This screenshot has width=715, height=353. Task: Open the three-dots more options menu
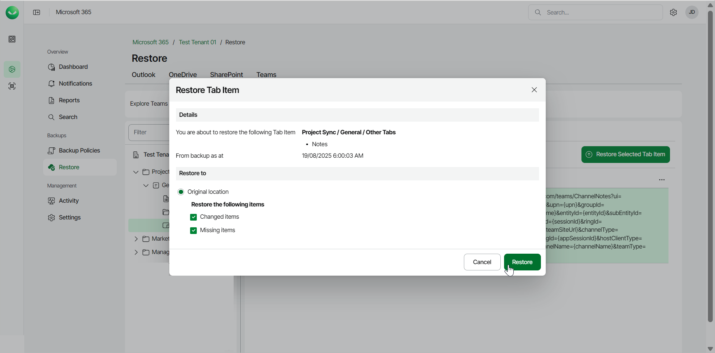662,180
